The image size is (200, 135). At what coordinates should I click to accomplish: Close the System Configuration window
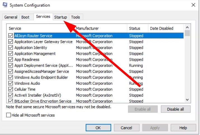click(193, 5)
